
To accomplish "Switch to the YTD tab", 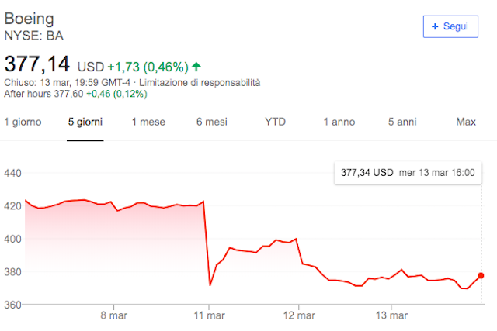I will point(275,122).
